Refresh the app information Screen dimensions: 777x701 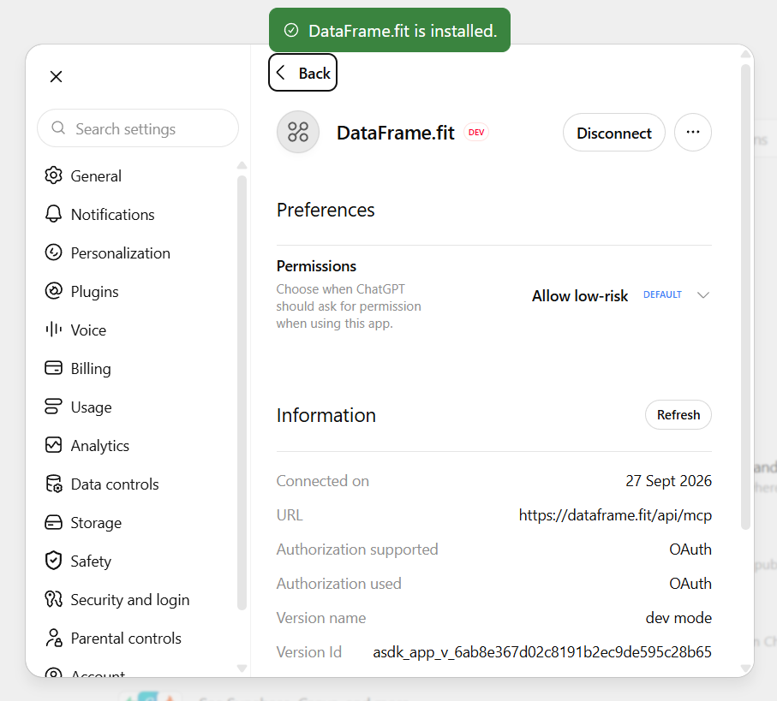tap(678, 415)
